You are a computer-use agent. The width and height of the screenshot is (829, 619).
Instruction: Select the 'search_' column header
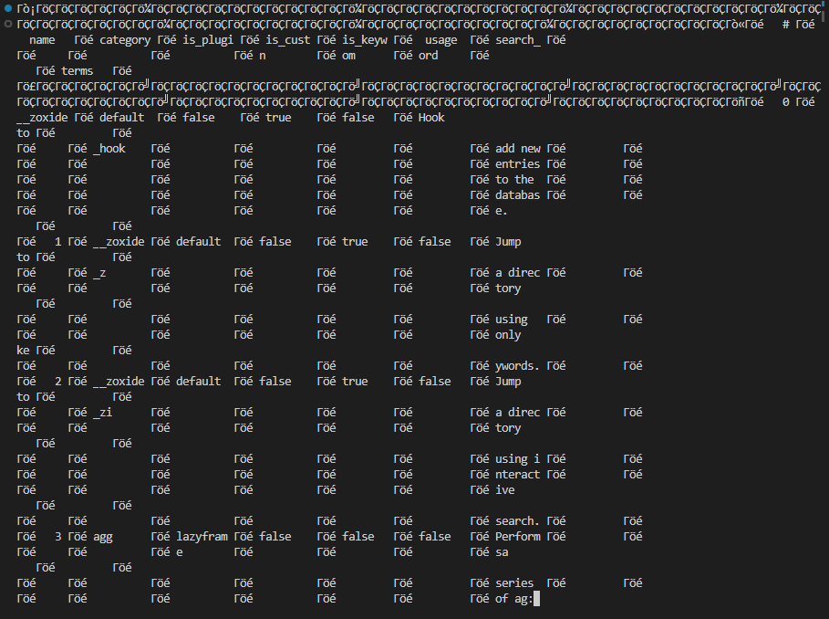pos(518,40)
